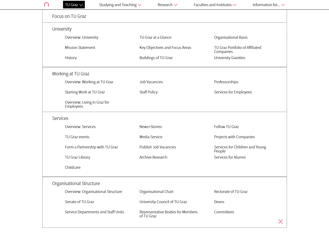Open the Focus on TU Graz heading link
Screen dimensions: 329x239
pyautogui.click(x=69, y=16)
